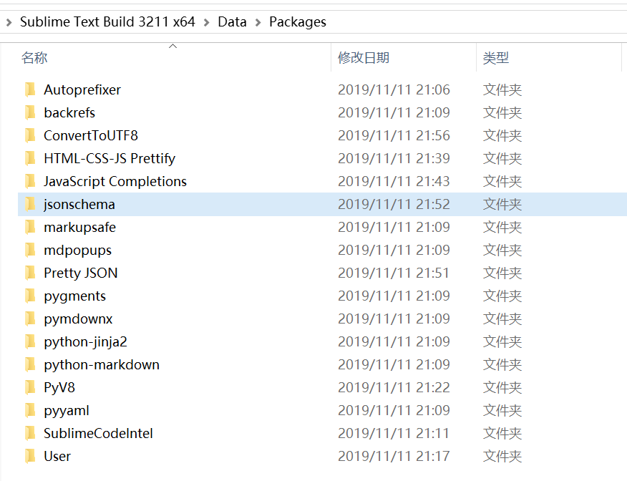627x481 pixels.
Task: Select the pygments folder name
Action: (74, 296)
